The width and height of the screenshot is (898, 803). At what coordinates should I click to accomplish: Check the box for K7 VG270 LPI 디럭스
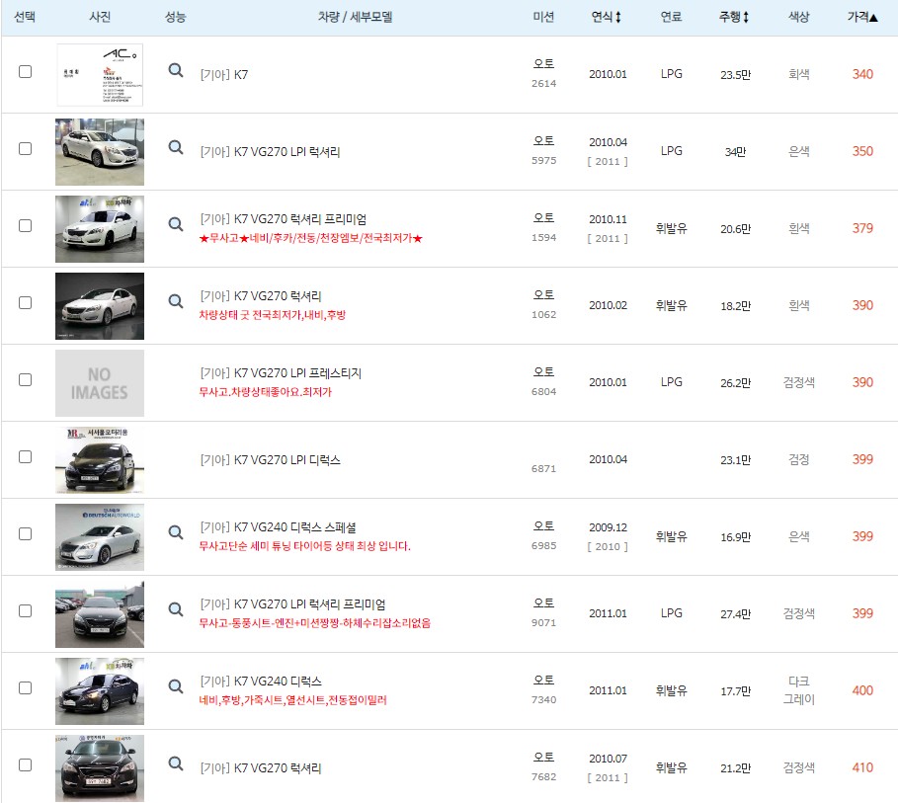[26, 457]
